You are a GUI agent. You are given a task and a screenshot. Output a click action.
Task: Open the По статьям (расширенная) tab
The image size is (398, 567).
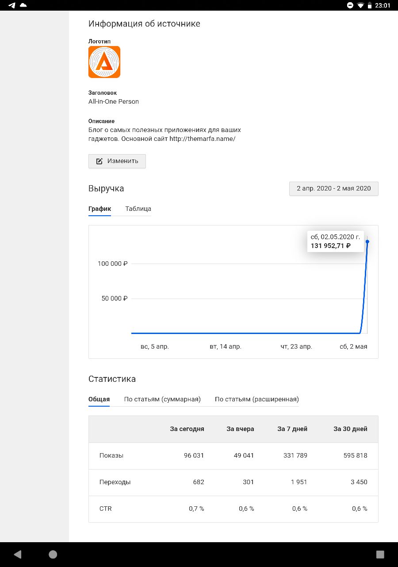257,399
